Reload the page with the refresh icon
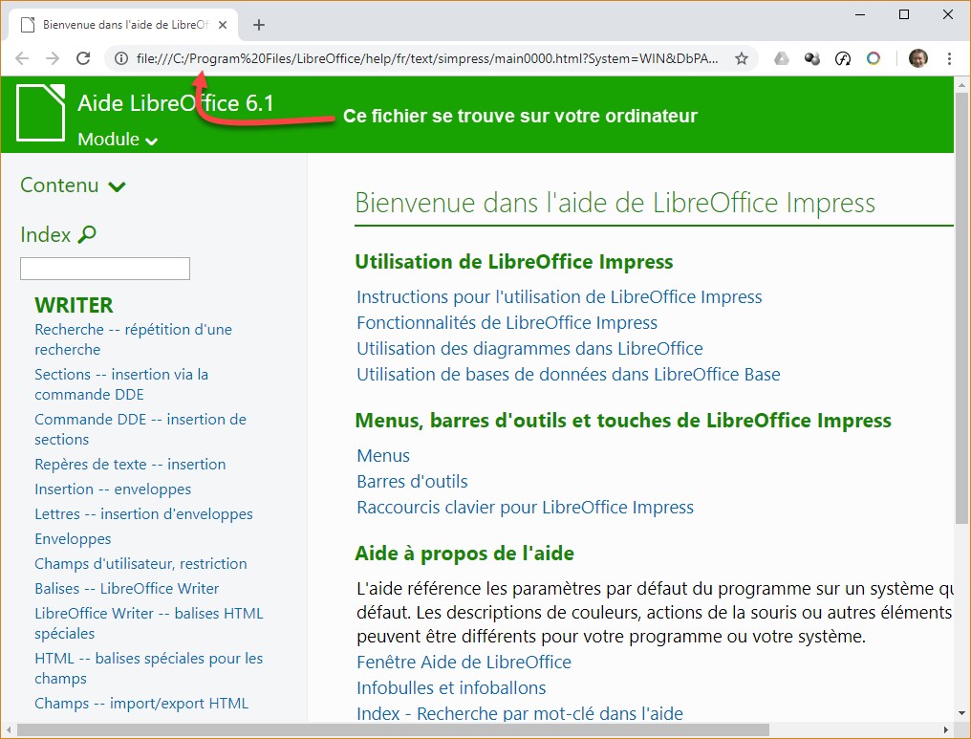Image resolution: width=971 pixels, height=739 pixels. click(83, 58)
